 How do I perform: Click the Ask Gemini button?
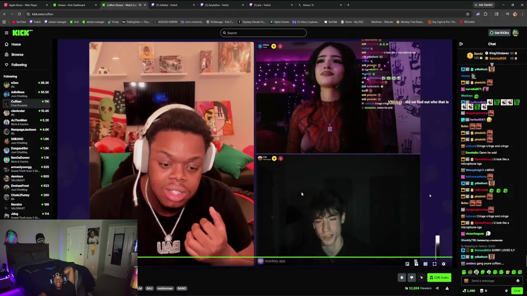pyautogui.click(x=483, y=5)
